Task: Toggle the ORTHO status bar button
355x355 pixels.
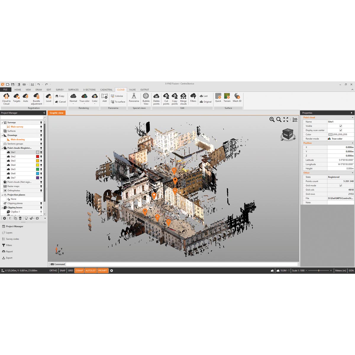Action: pos(53,270)
